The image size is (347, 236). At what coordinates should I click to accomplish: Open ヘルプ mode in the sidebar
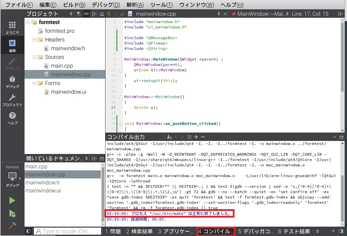(x=12, y=118)
